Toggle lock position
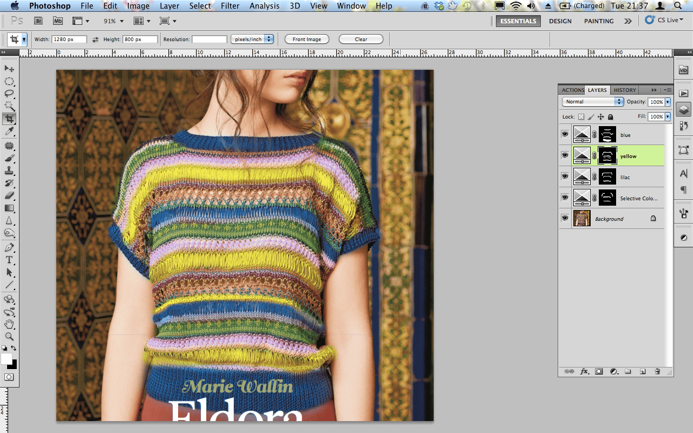This screenshot has width=693, height=433. click(x=601, y=116)
